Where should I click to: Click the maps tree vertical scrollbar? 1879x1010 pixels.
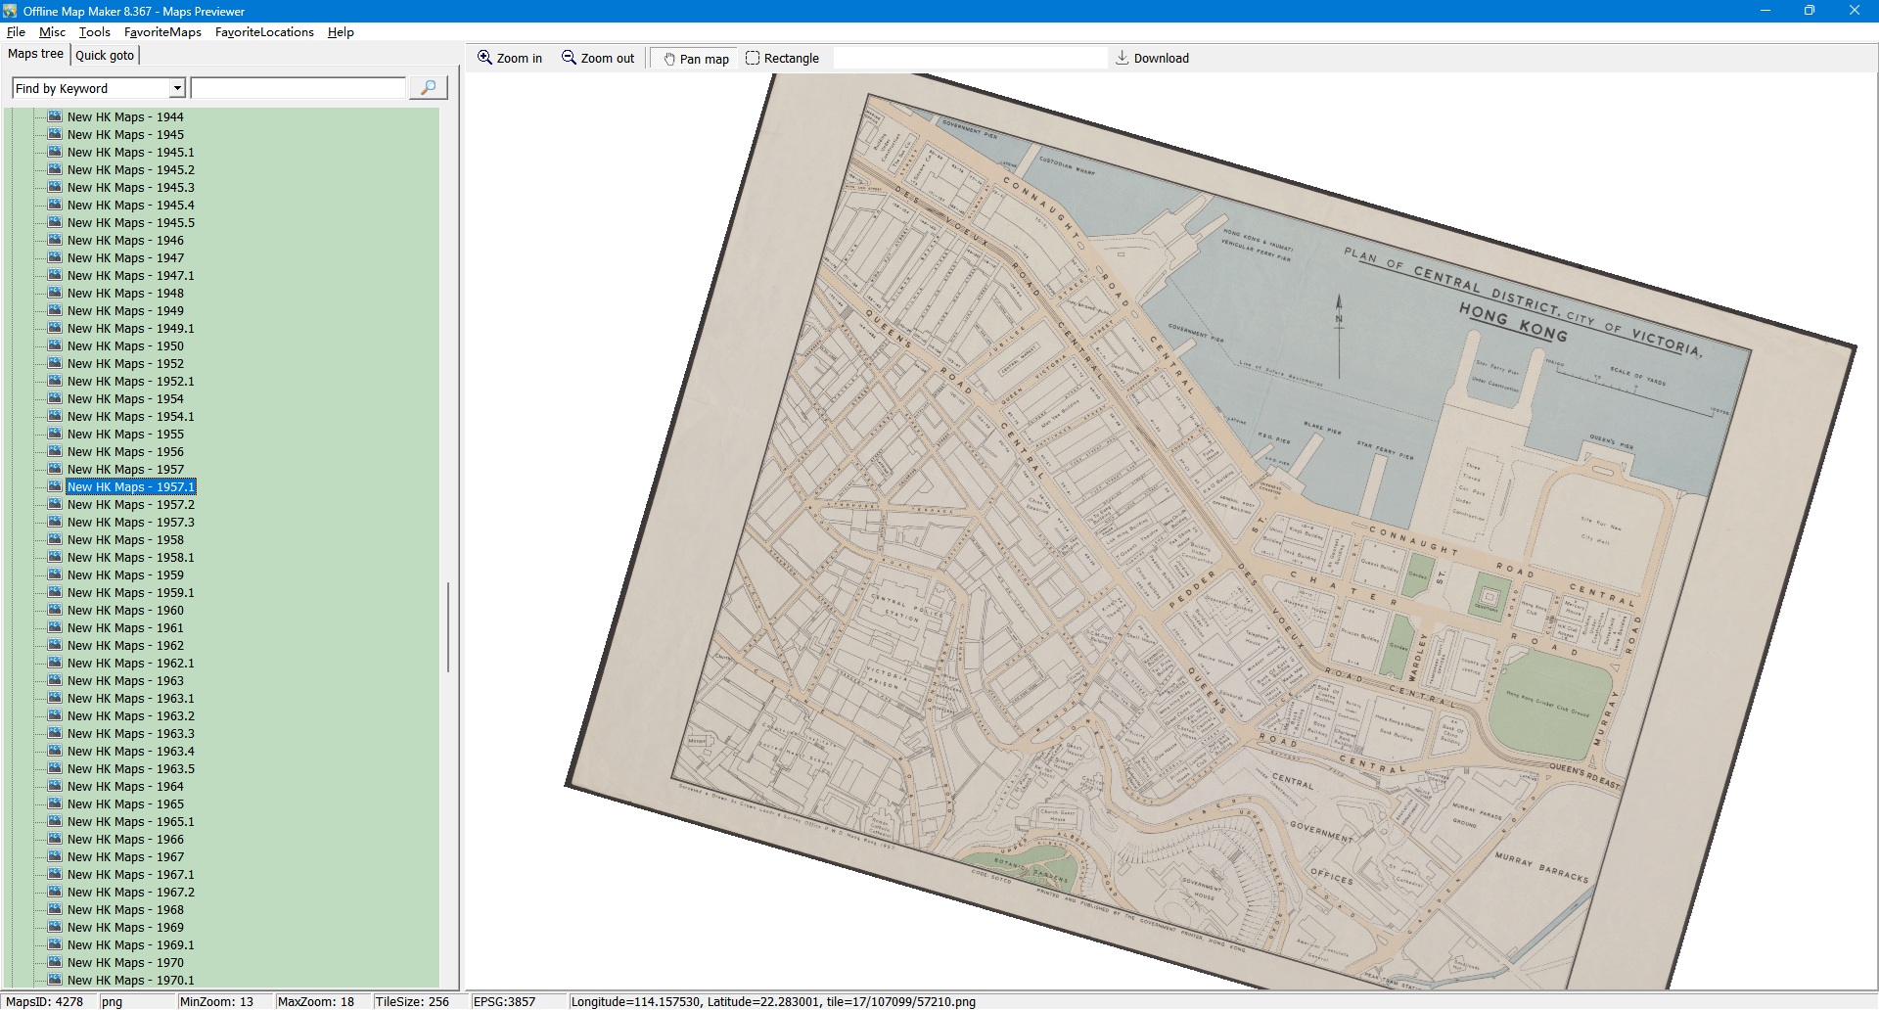pyautogui.click(x=448, y=626)
